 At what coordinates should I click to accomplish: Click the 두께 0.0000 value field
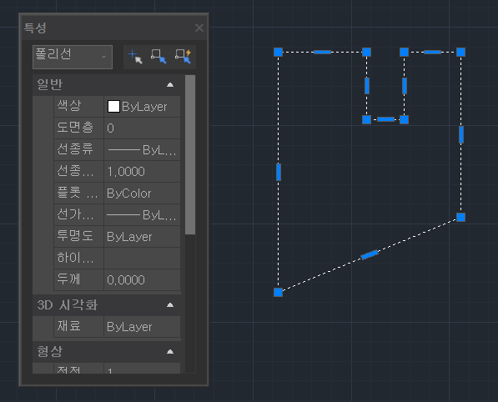click(x=142, y=279)
